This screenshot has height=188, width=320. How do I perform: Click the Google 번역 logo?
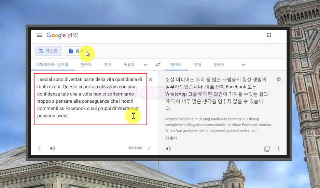tap(62, 35)
